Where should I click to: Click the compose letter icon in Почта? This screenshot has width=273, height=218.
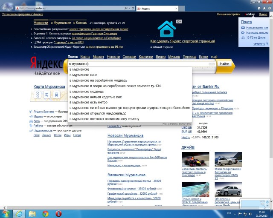pos(243,33)
